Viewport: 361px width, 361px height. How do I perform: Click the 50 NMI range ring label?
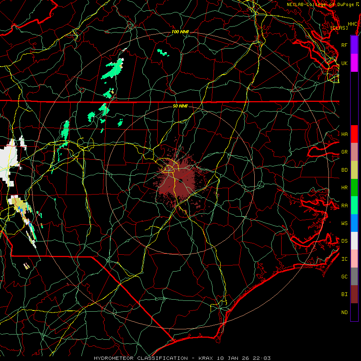click(x=180, y=106)
